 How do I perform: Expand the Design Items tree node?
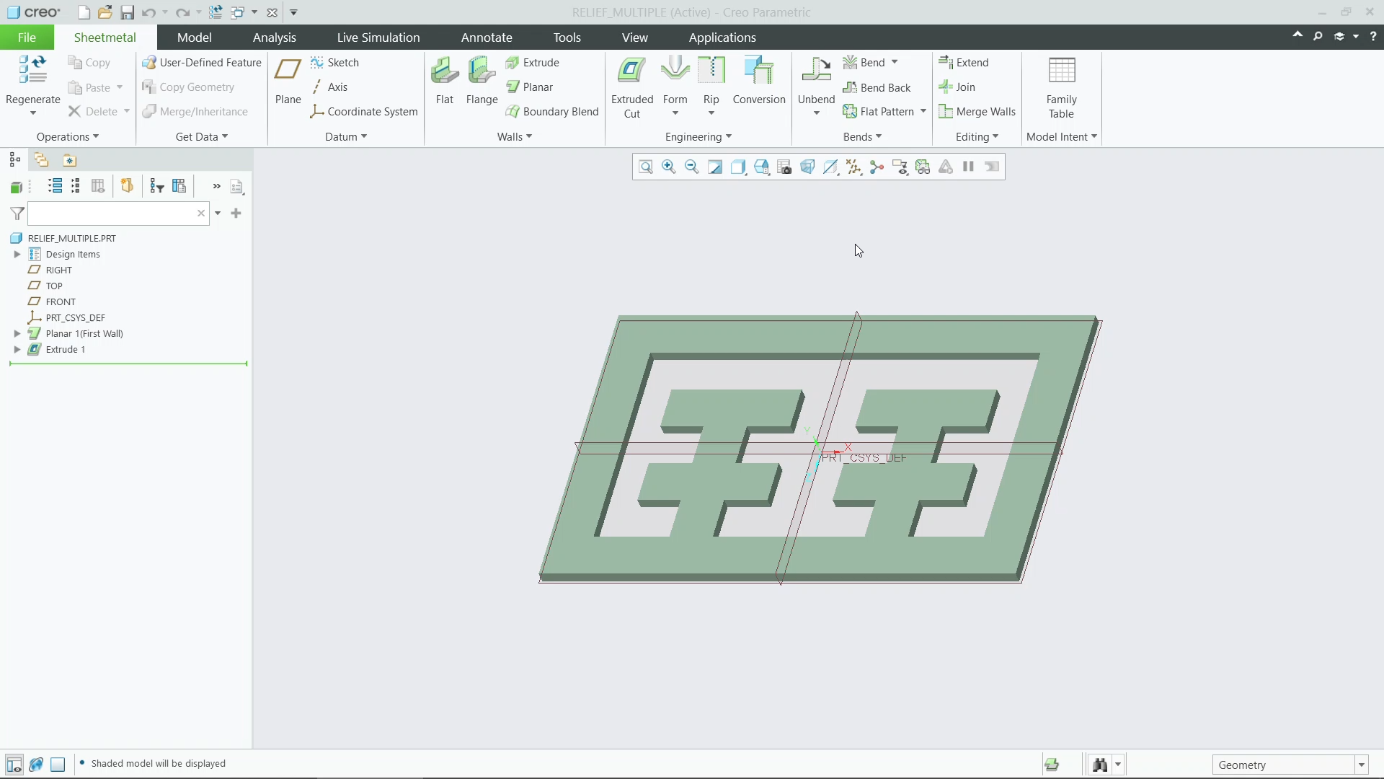17,255
